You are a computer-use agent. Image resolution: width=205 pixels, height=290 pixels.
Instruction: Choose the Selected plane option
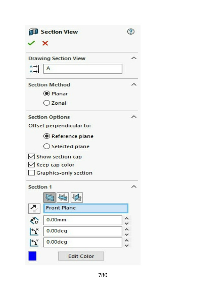(x=47, y=146)
